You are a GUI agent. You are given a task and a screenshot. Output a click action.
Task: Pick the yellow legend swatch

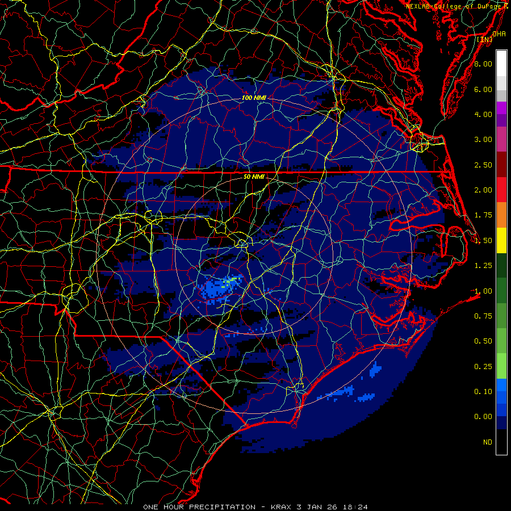pyautogui.click(x=501, y=240)
